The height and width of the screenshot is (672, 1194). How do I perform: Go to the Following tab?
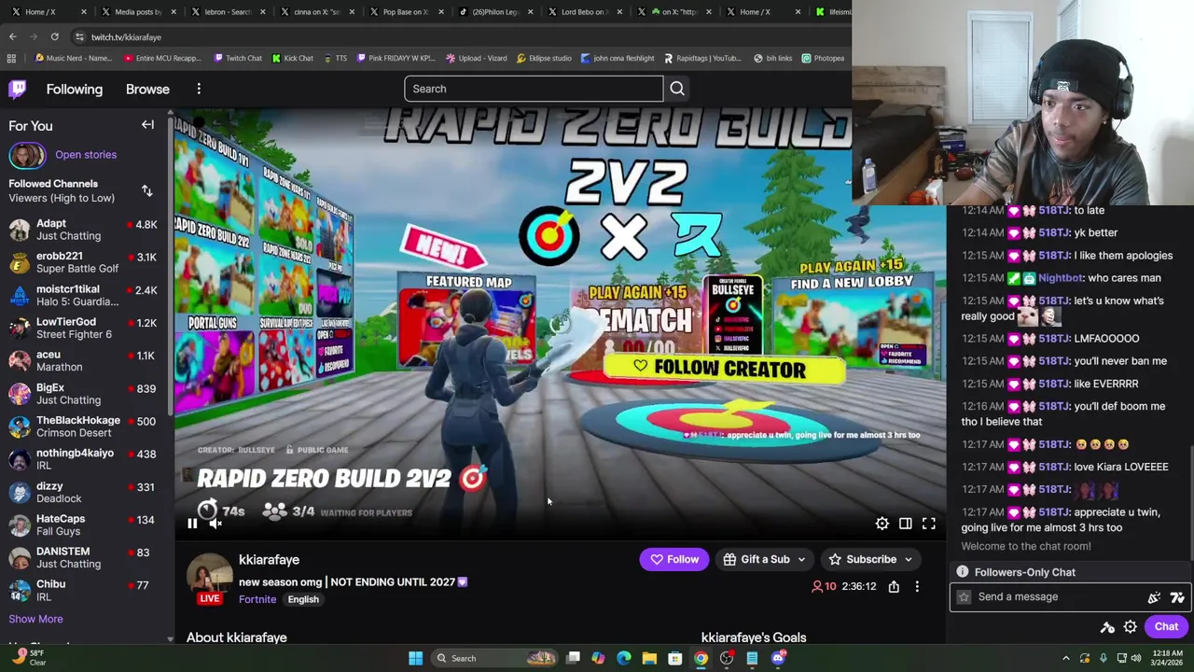tap(75, 89)
